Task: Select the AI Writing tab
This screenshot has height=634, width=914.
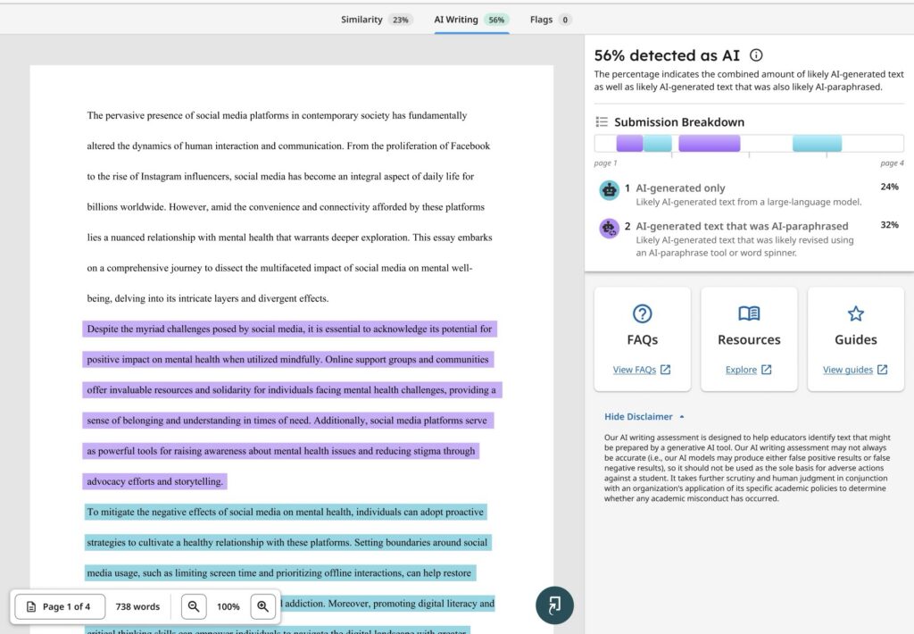Action: (471, 20)
